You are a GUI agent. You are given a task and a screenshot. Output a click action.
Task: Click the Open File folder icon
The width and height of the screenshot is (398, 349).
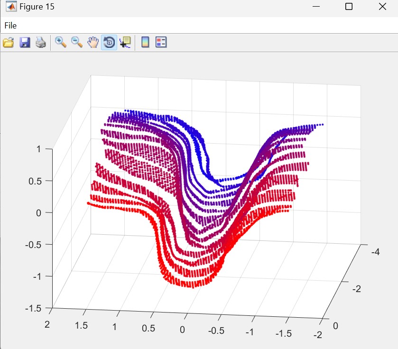(8, 43)
